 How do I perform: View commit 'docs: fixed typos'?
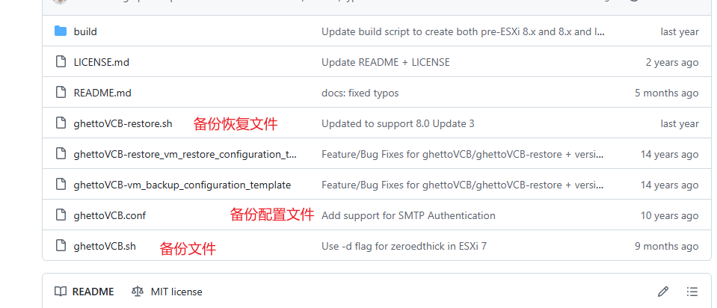point(360,93)
